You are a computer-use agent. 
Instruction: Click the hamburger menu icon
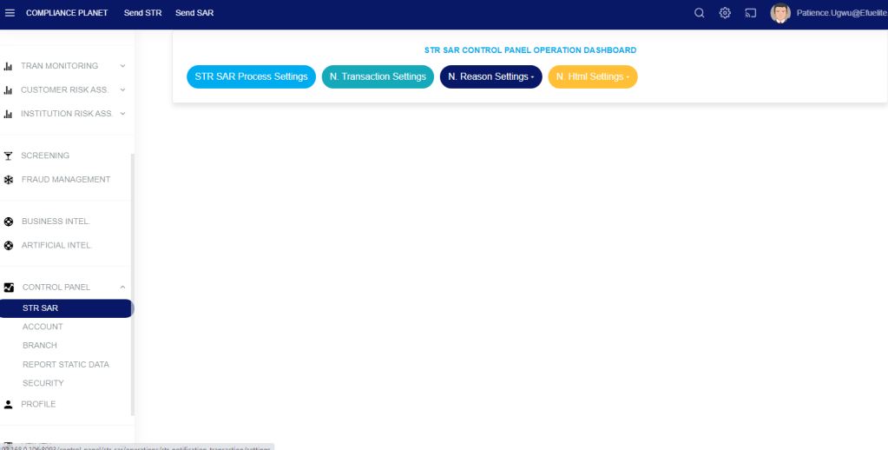pyautogui.click(x=10, y=13)
